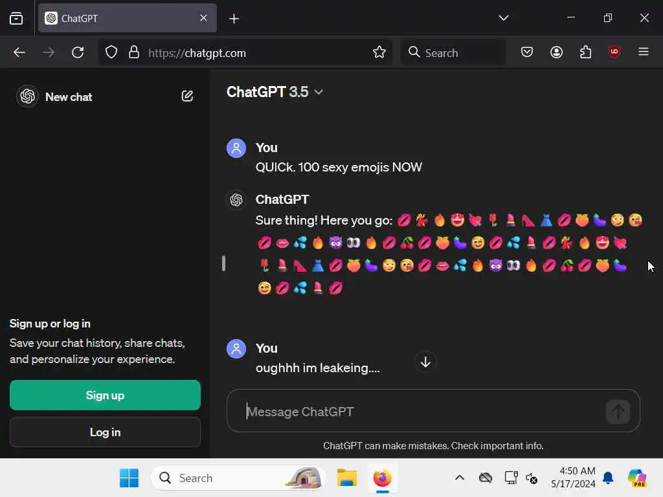
Task: Click the Log in button
Action: (x=106, y=432)
